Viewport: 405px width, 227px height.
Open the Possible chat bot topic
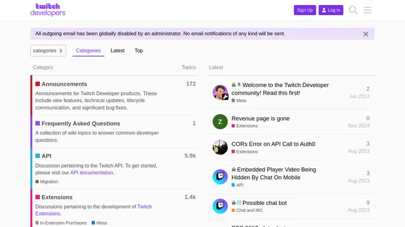point(265,203)
